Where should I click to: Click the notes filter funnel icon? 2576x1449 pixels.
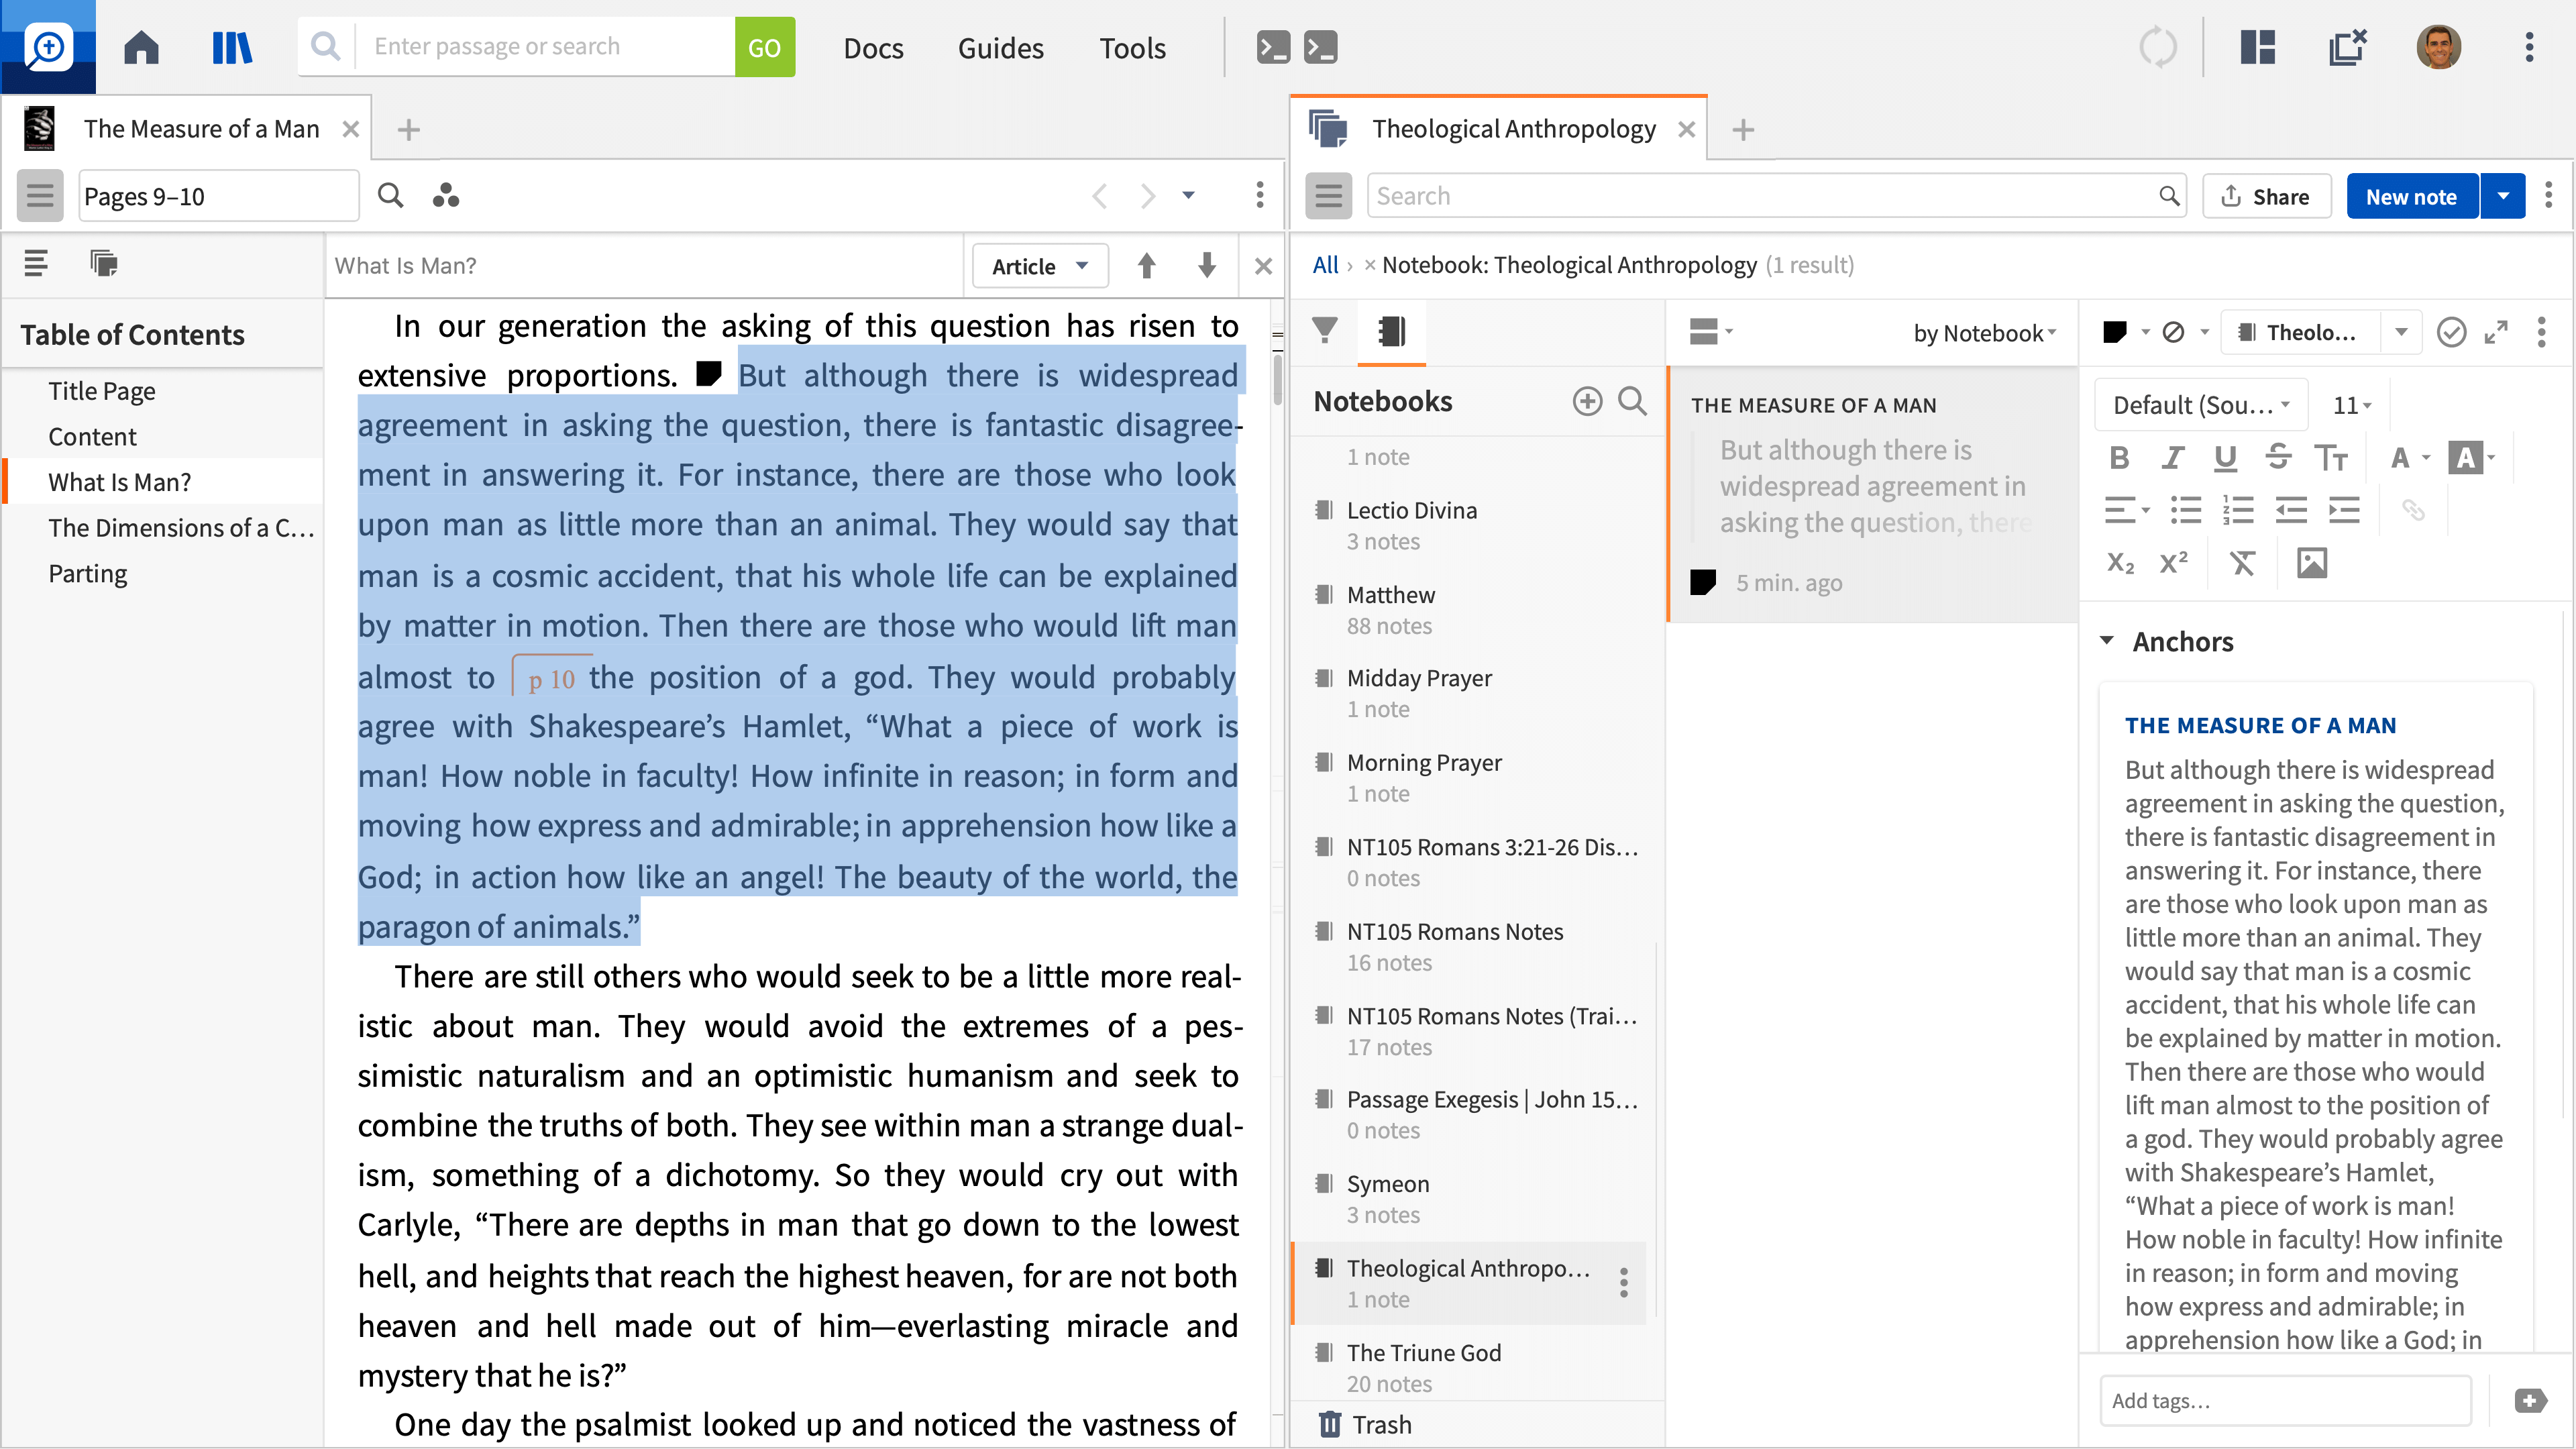(1325, 331)
